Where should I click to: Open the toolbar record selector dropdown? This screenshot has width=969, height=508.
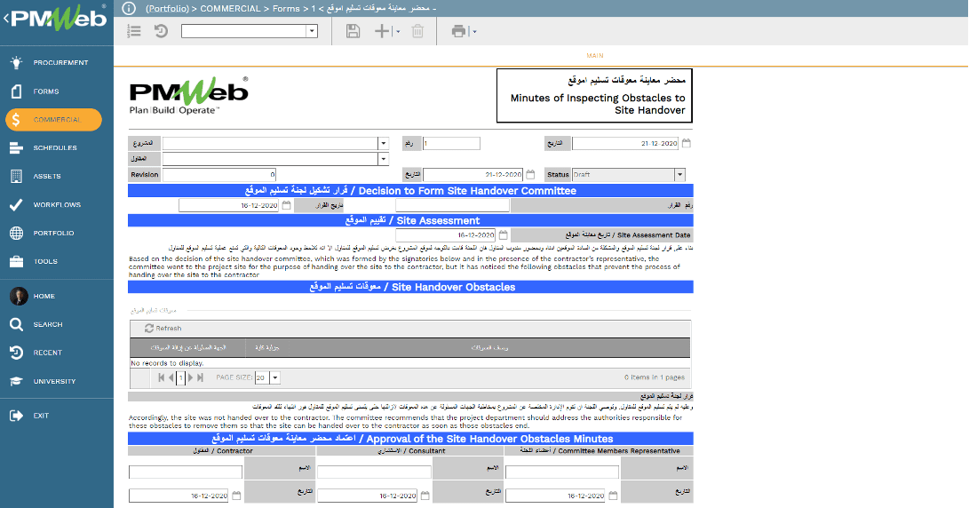pyautogui.click(x=312, y=31)
